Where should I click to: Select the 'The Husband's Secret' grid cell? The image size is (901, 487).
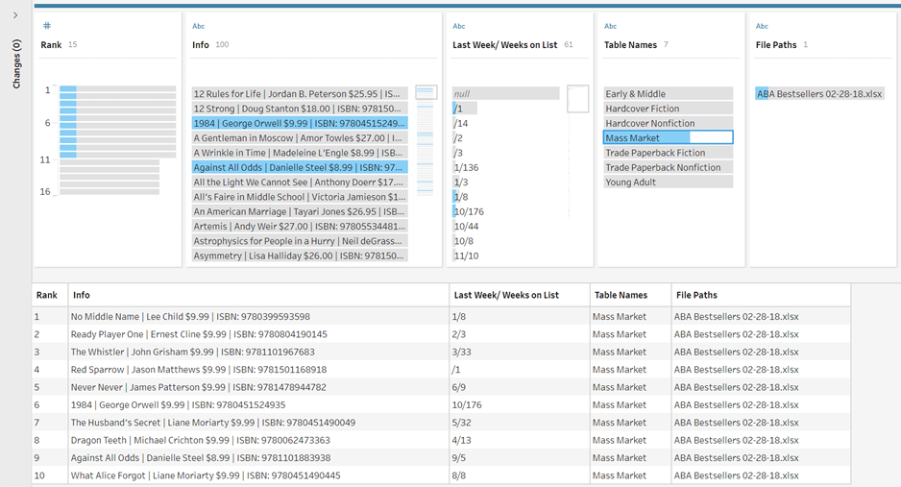(x=258, y=423)
